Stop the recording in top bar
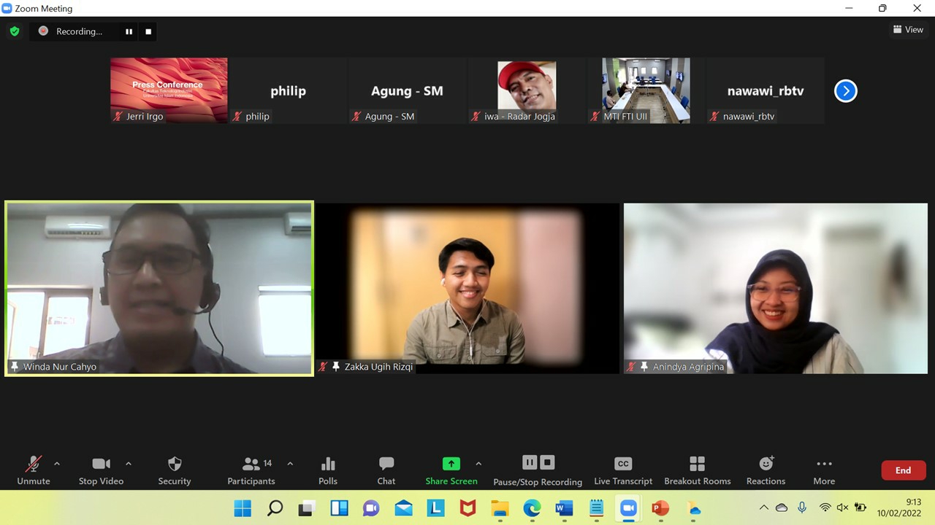This screenshot has height=525, width=935. pos(148,31)
